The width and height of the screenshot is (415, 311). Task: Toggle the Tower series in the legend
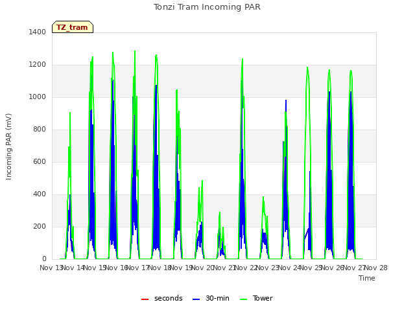[256, 298]
